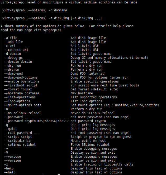Screen dimensions: 166x175
Task: Select the '--connect uri' option line
Action: 16,50
